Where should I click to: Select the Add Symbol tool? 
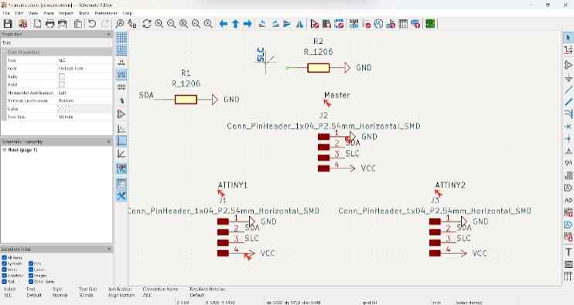pyautogui.click(x=568, y=66)
